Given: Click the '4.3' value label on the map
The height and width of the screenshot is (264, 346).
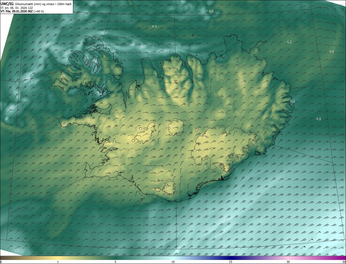Looking at the screenshot, I should pyautogui.click(x=154, y=26).
